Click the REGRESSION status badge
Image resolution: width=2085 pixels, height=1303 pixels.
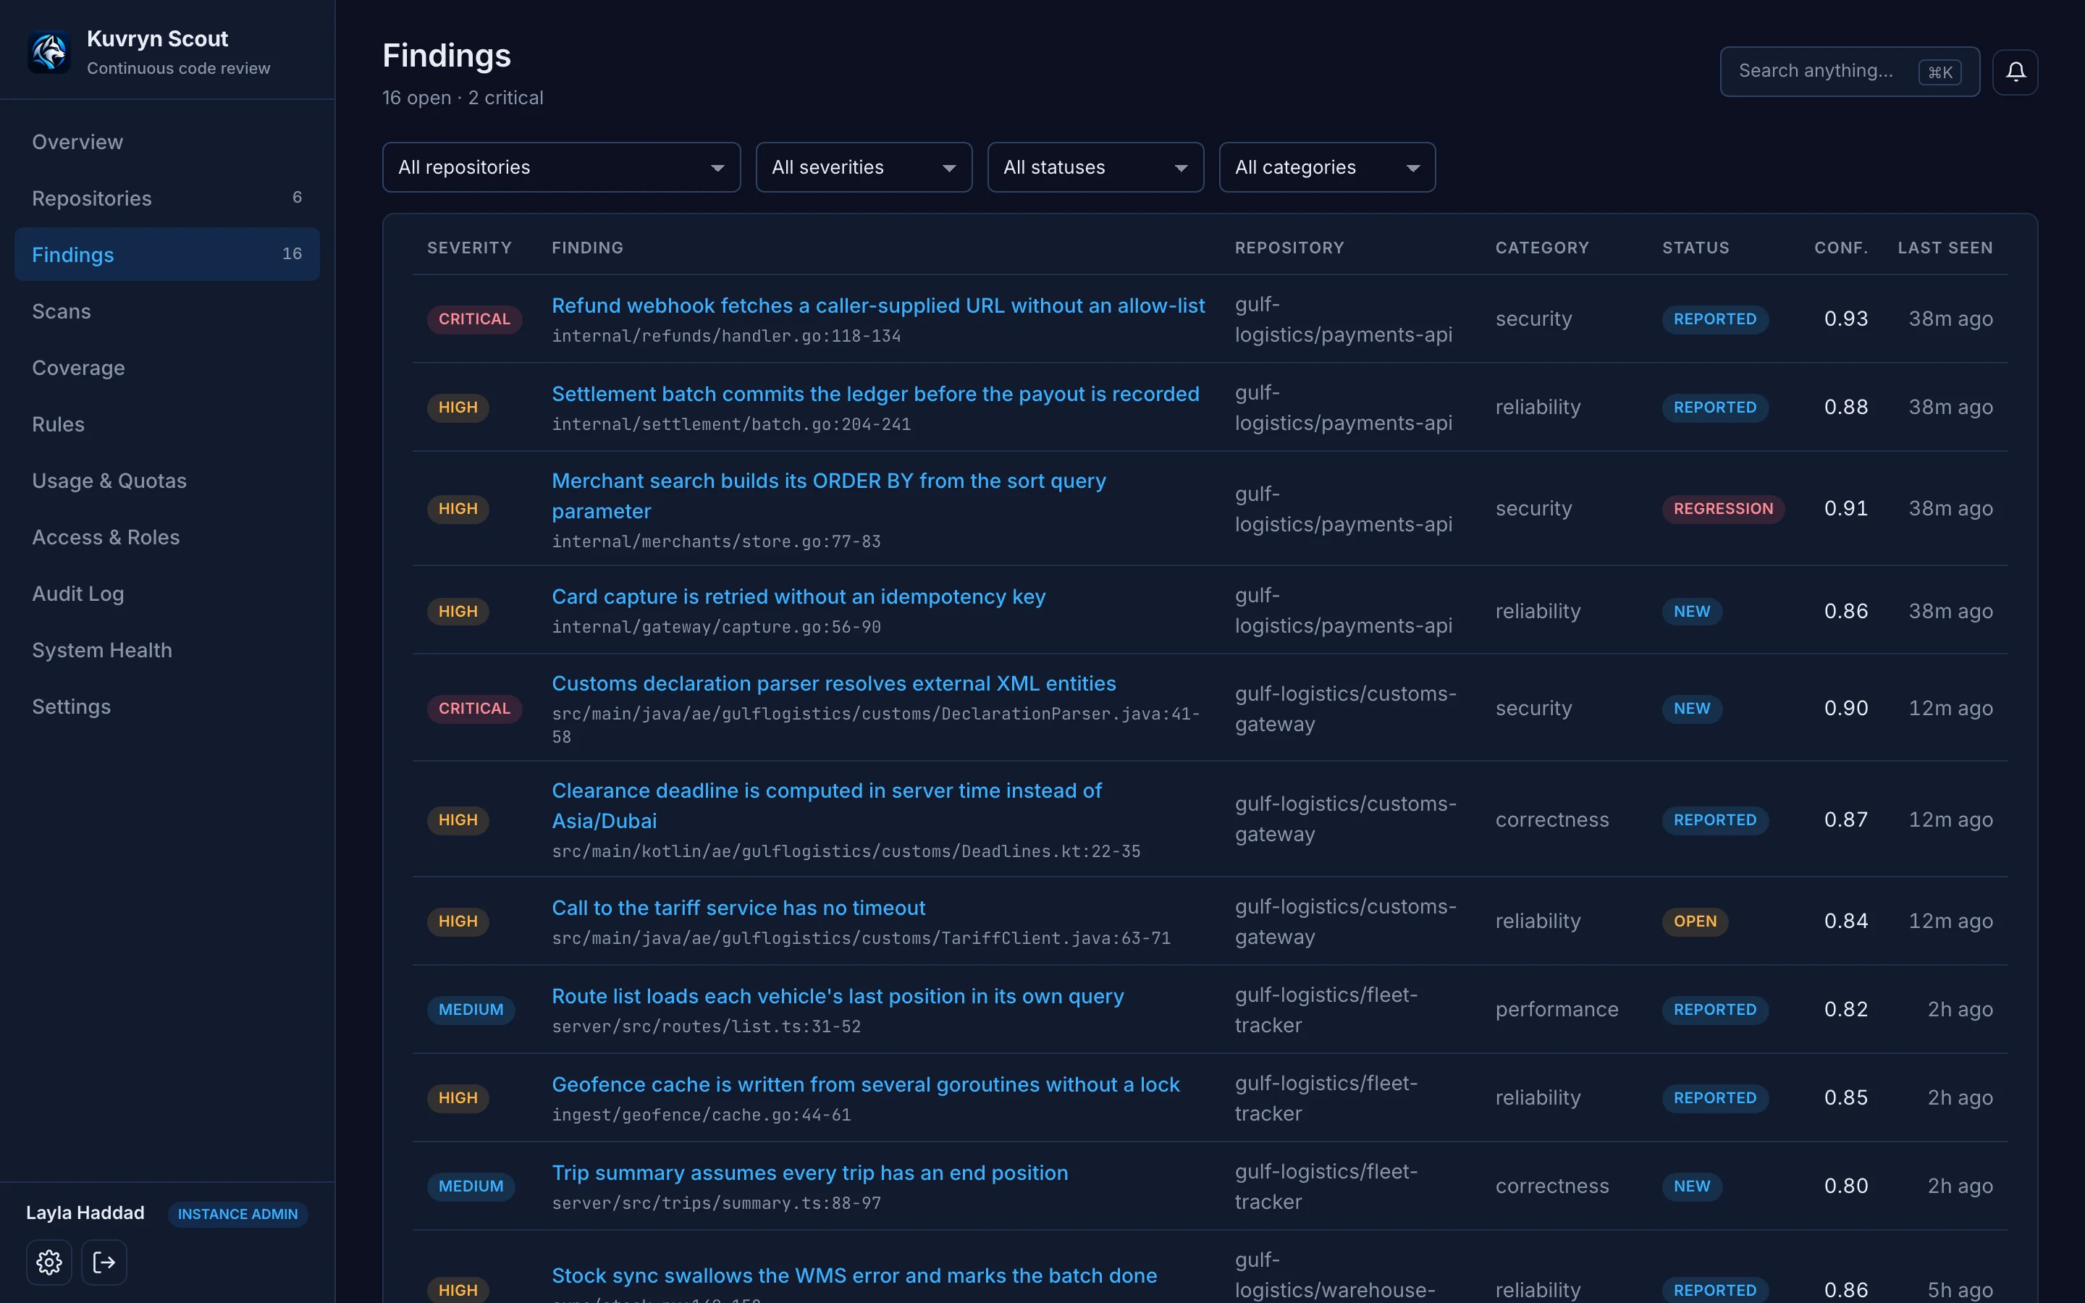1723,508
